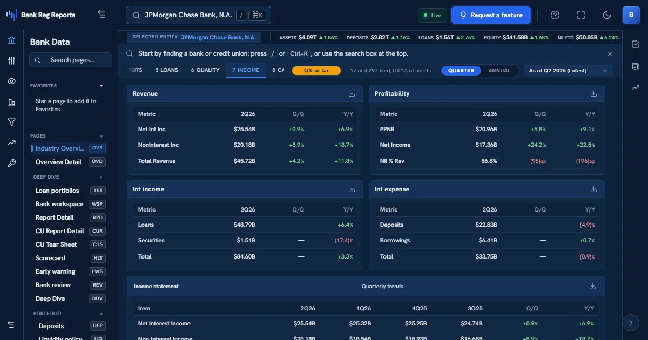Viewport: 648px width, 340px height.
Task: Select the ANNUAL period toggle
Action: coord(500,71)
